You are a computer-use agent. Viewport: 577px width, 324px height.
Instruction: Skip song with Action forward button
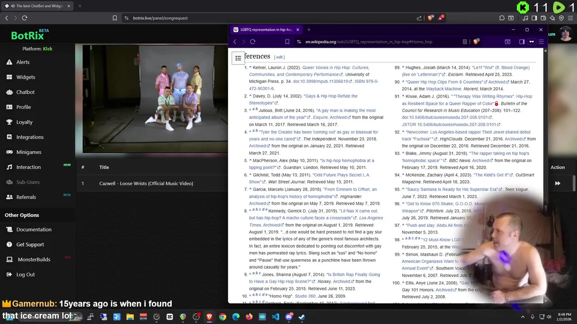(558, 183)
